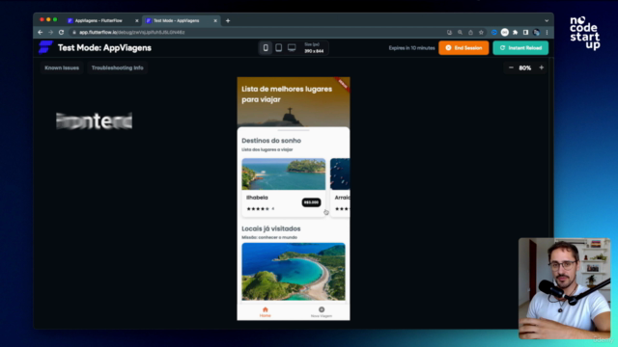Click the End Session button
This screenshot has width=618, height=347.
463,48
